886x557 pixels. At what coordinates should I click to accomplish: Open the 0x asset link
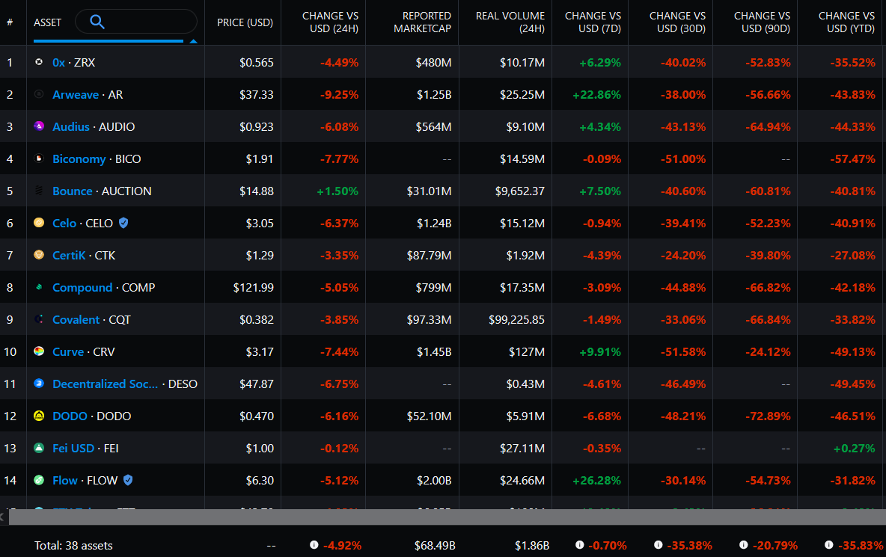[x=59, y=62]
